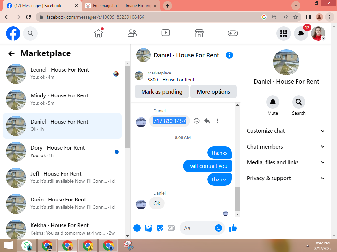
Task: Click the browser back arrow
Action: [x=7, y=17]
